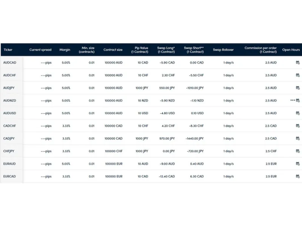The height and width of the screenshot is (226, 302).
Task: Click swap long value -9.00 AUD
Action: point(167,164)
